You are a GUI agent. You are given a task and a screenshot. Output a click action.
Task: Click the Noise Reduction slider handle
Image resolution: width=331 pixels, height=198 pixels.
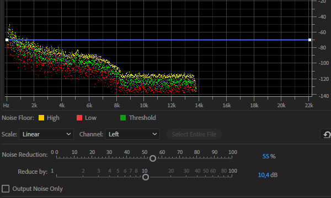tap(153, 158)
